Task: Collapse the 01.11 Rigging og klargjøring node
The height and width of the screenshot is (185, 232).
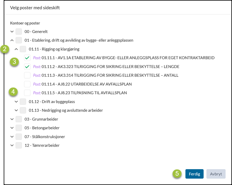Action: (16, 49)
